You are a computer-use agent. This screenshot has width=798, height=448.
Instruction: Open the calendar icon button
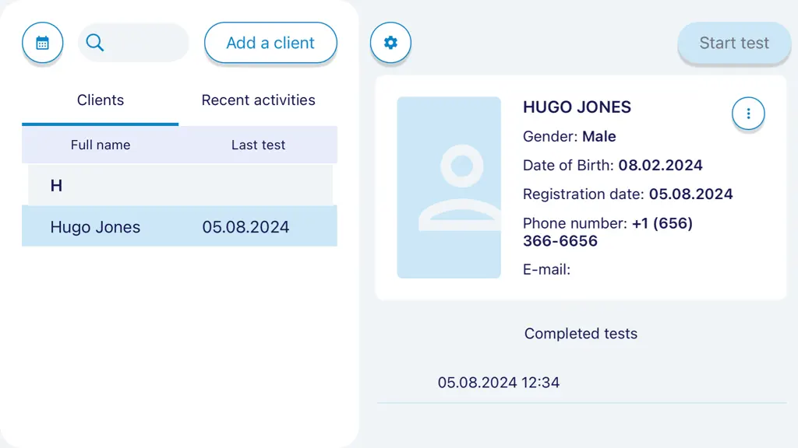coord(42,43)
